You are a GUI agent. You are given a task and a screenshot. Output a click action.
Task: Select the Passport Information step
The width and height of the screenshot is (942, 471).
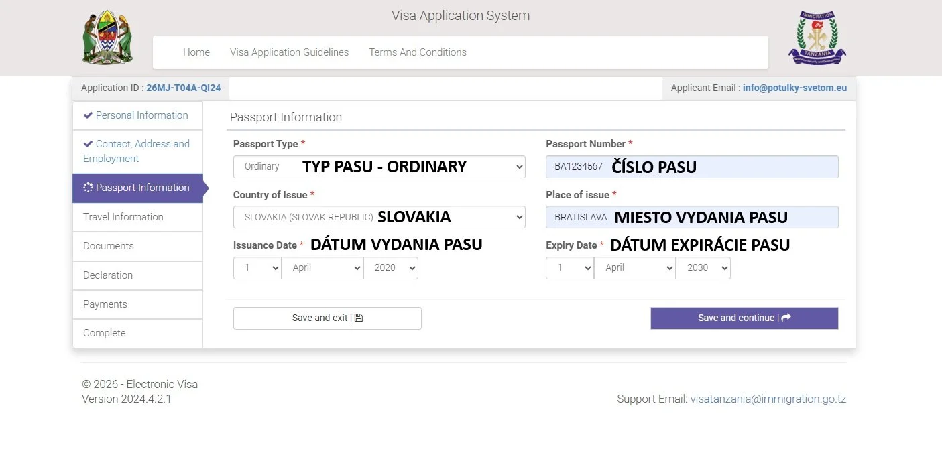137,188
